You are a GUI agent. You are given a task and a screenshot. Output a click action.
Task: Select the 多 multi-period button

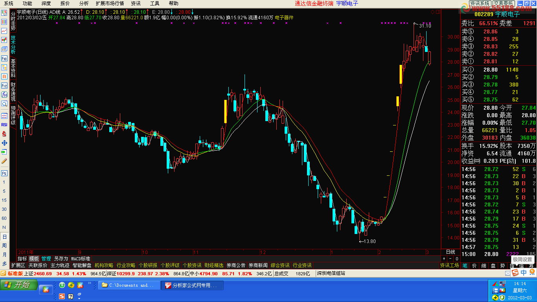tap(4, 263)
